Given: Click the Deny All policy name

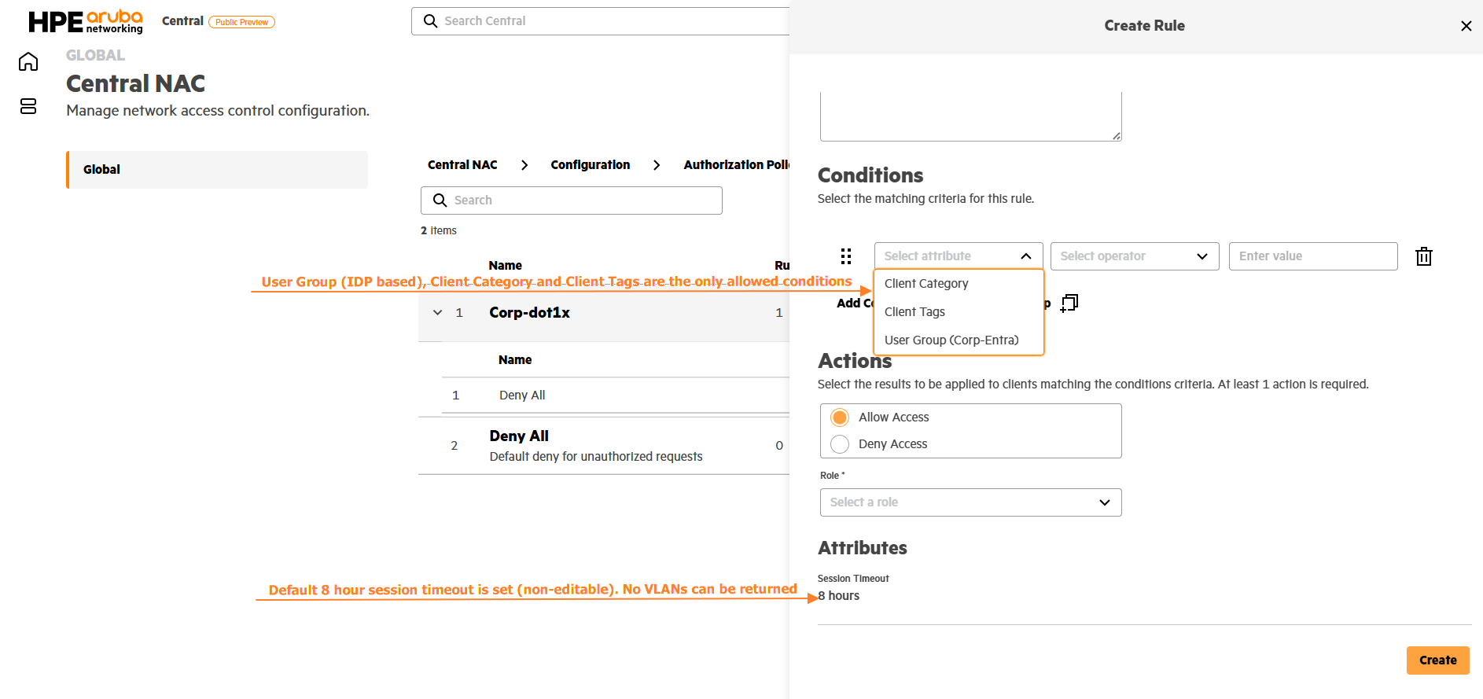Looking at the screenshot, I should pos(519,436).
